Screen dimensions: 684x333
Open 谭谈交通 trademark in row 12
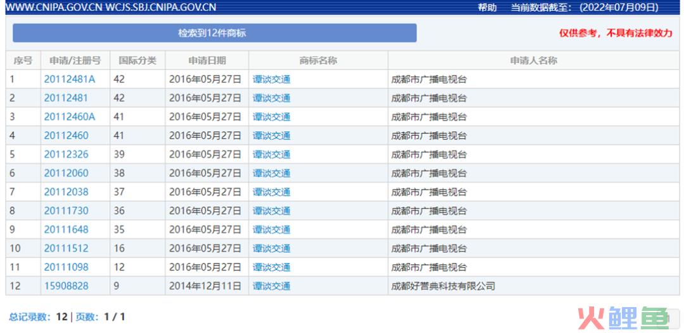[271, 286]
